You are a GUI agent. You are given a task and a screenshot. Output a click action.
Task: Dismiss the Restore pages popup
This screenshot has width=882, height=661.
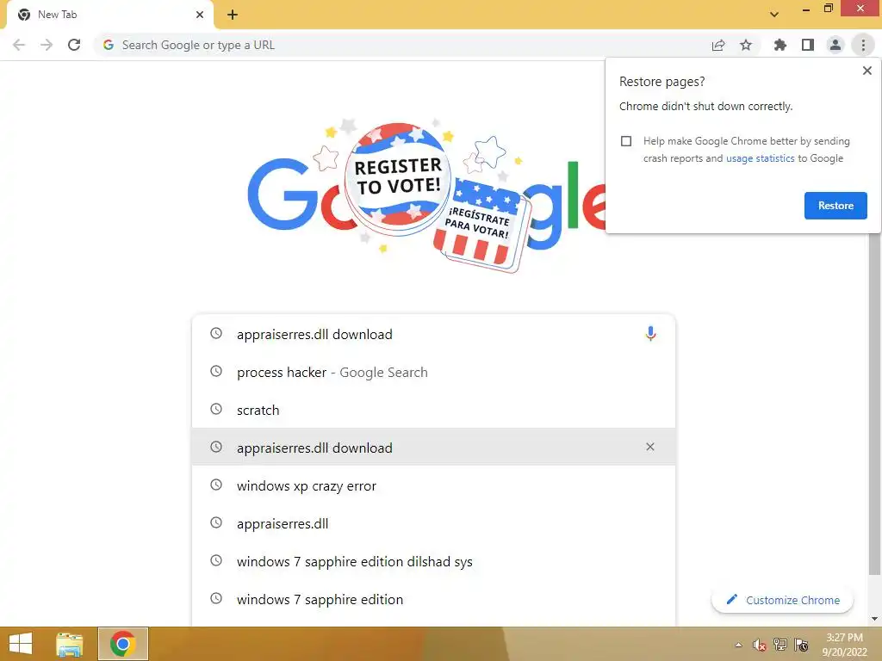(x=866, y=71)
